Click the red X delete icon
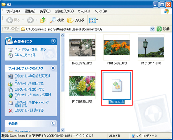This screenshot has width=173, height=140. coord(10,111)
